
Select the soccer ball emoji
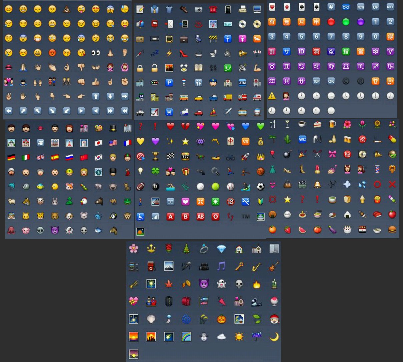tap(261, 187)
